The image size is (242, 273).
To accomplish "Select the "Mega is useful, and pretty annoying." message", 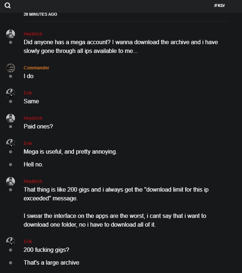I will click(x=70, y=152).
